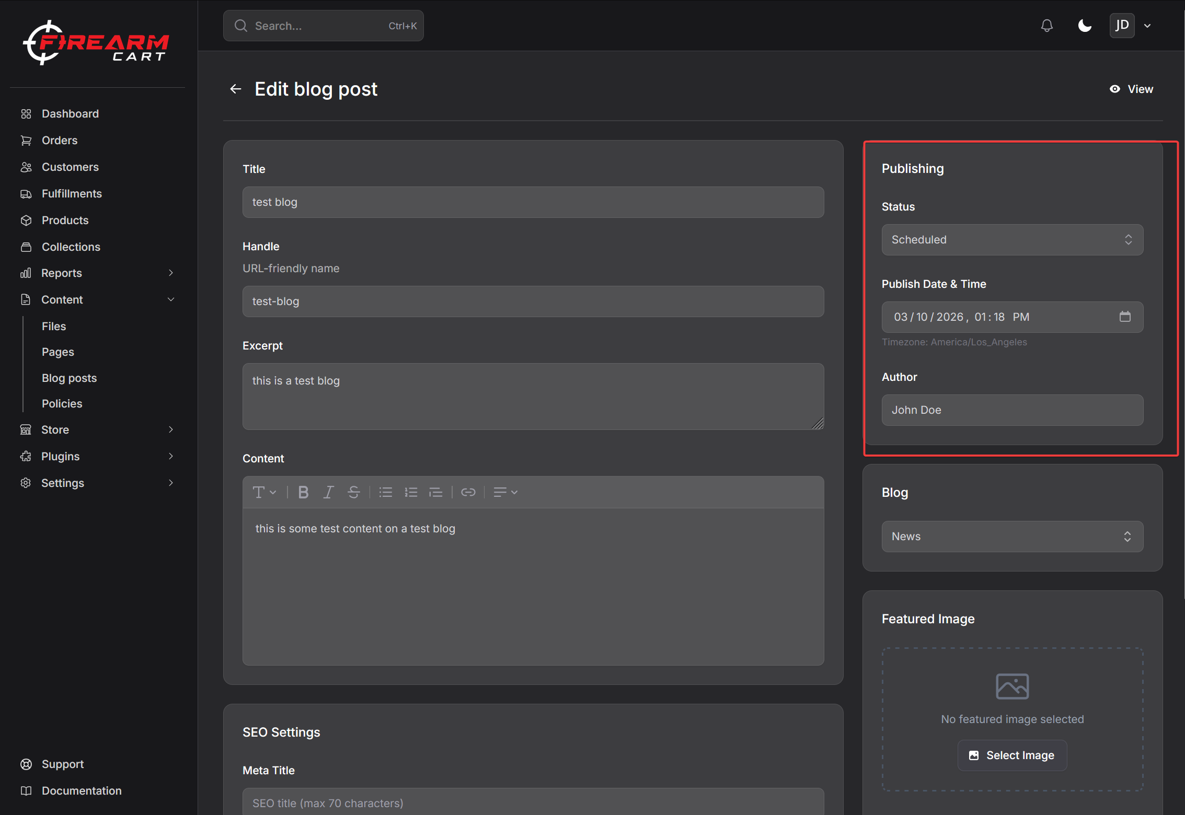Edit the Title field 'test blog'
The width and height of the screenshot is (1185, 815).
(533, 202)
